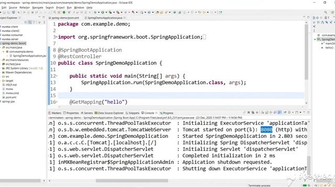
Task: Collapse SpringDemoApplication class in Outline
Action: click(x=315, y=40)
